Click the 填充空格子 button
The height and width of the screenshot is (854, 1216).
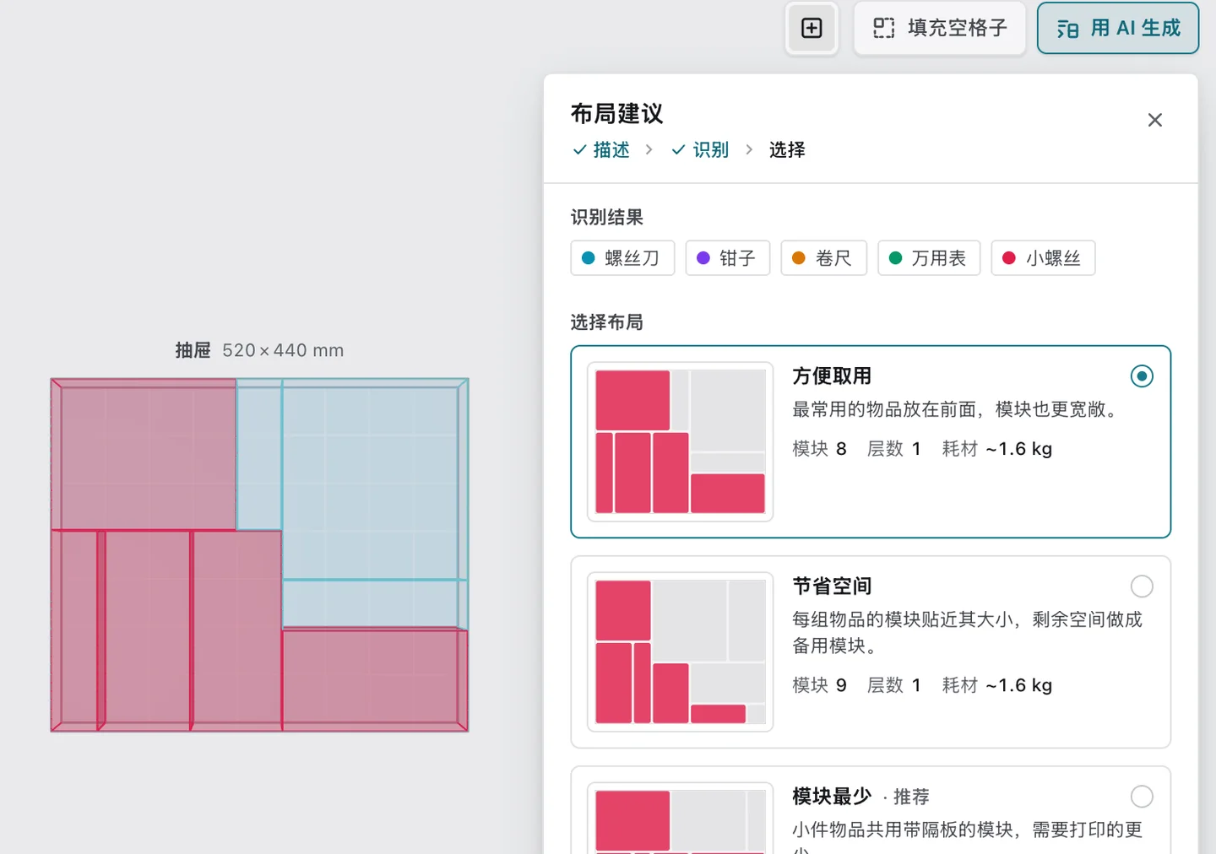(x=940, y=29)
